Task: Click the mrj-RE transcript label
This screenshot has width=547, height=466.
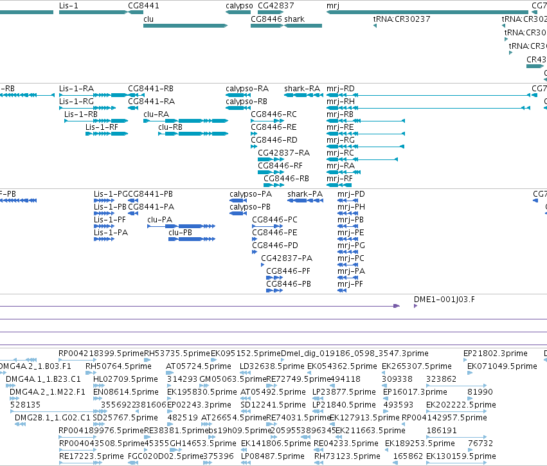Action: (x=340, y=127)
